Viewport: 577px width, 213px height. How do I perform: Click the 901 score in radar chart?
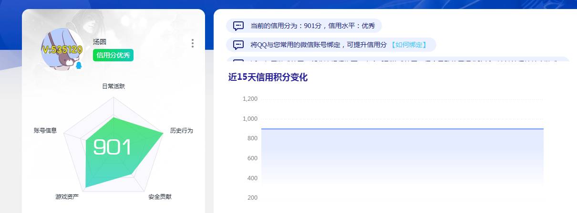tap(112, 147)
